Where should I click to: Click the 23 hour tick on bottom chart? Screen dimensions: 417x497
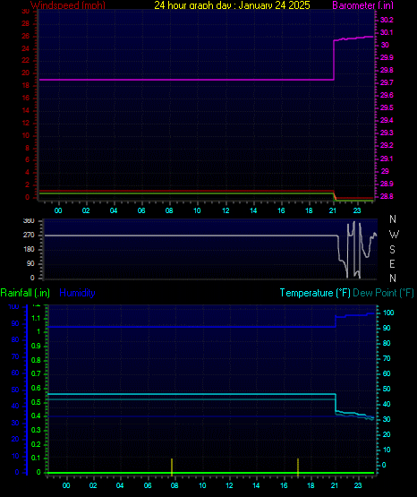(x=358, y=485)
